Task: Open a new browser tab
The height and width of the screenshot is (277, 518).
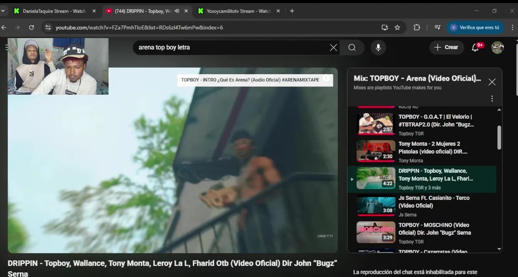Action: pyautogui.click(x=292, y=11)
